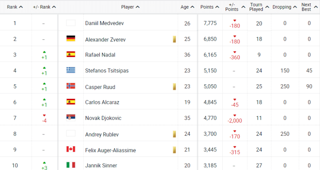Sort by the +/- Rank column header
Image resolution: width=320 pixels, height=170 pixels.
[x=44, y=7]
